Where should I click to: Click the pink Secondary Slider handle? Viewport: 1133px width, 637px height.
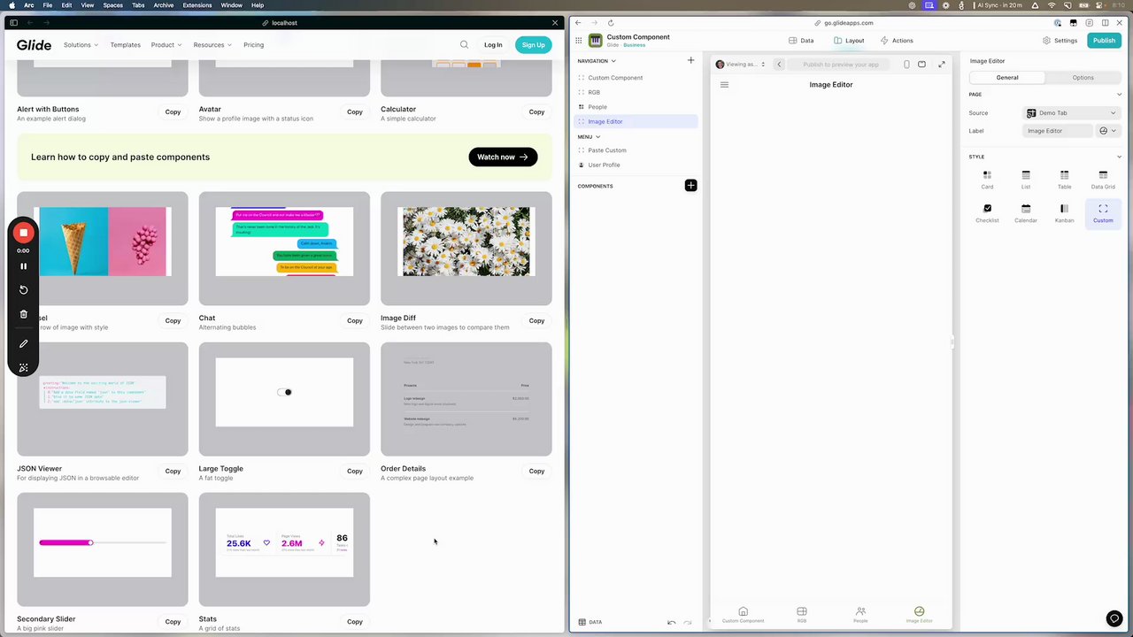coord(89,542)
